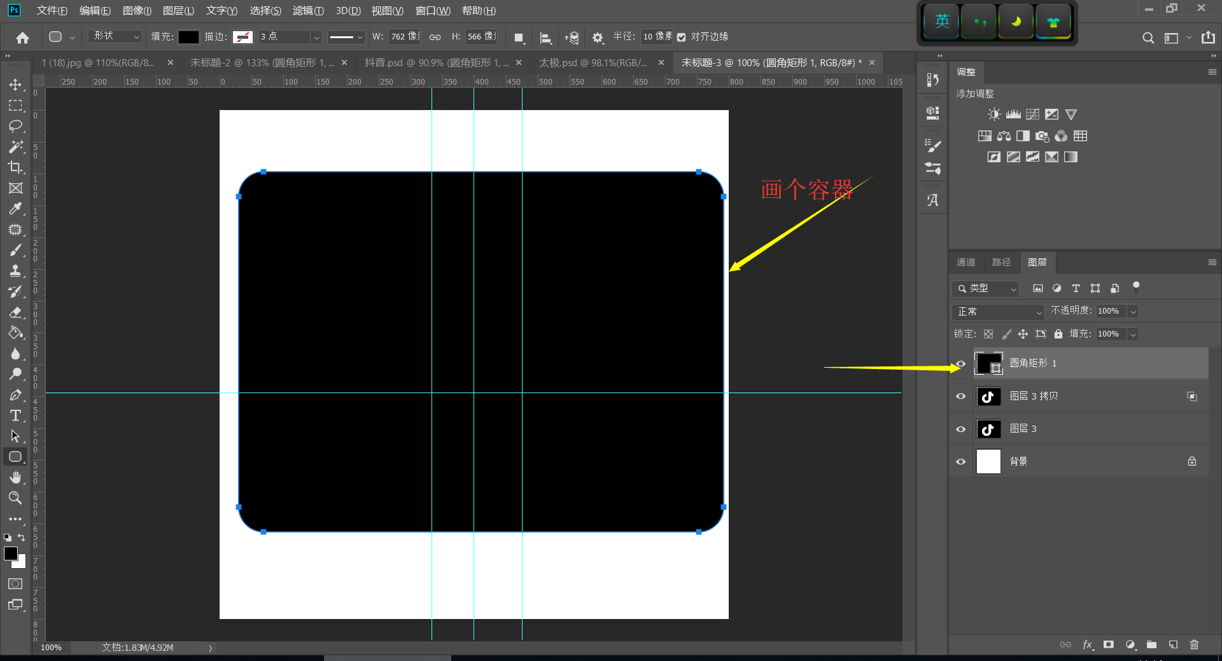Toggle lock transparent pixels
This screenshot has width=1222, height=661.
click(988, 334)
